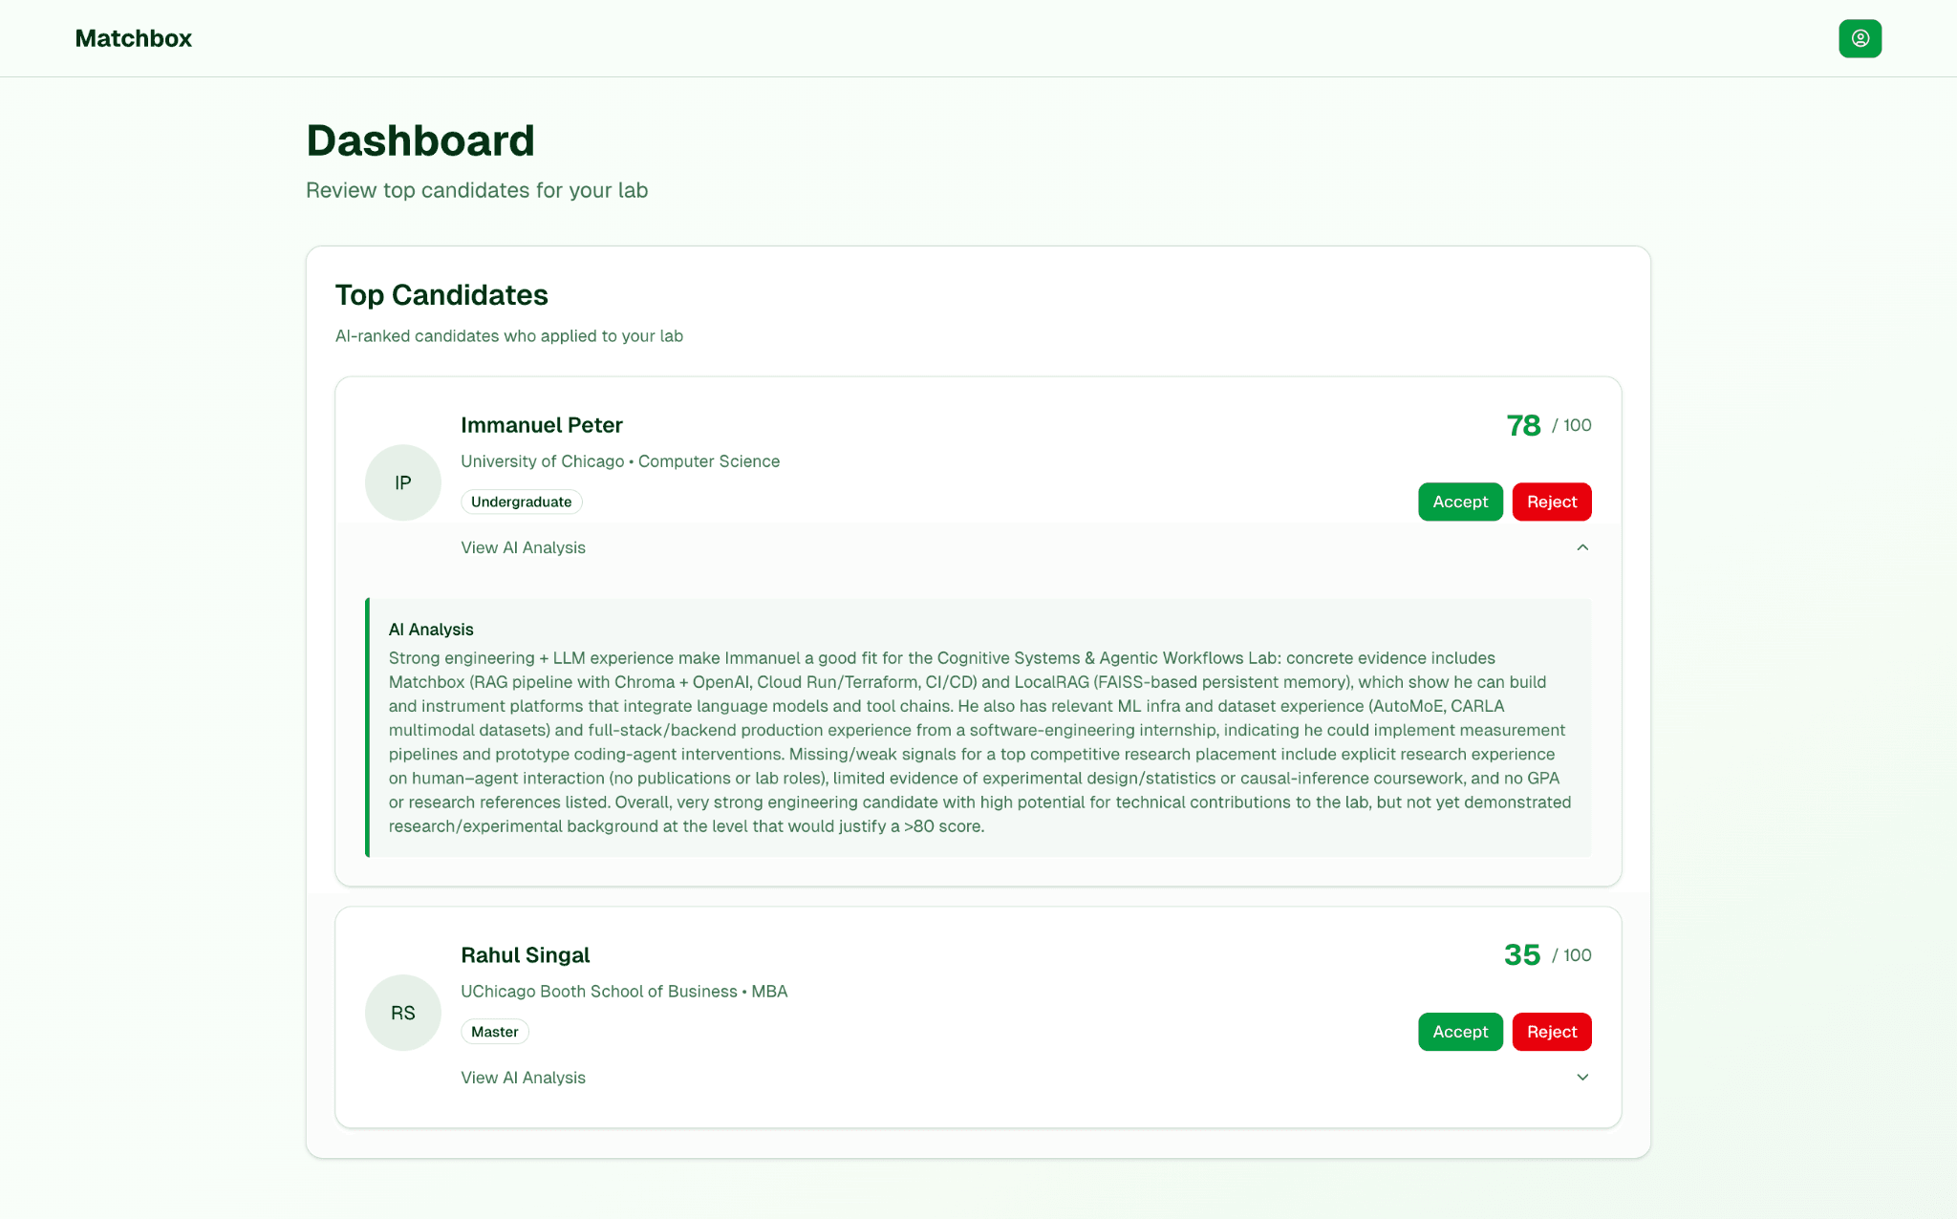Image resolution: width=1957 pixels, height=1219 pixels.
Task: Click the Top Candidates heading
Action: click(441, 295)
